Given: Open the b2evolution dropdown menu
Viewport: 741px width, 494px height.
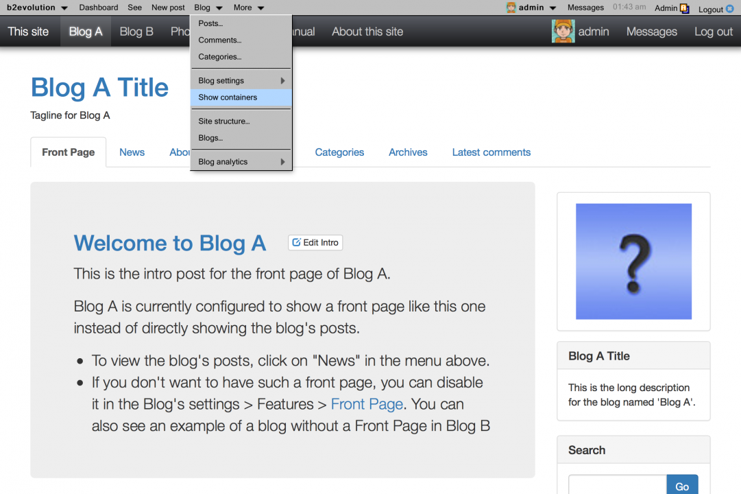Looking at the screenshot, I should pos(37,8).
